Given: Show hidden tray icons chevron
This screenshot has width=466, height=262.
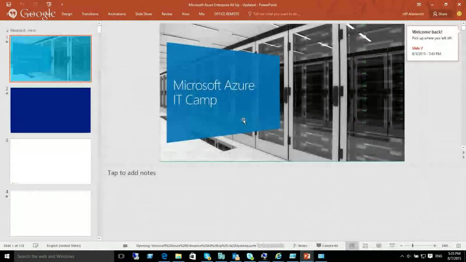Looking at the screenshot, I should click(x=402, y=256).
